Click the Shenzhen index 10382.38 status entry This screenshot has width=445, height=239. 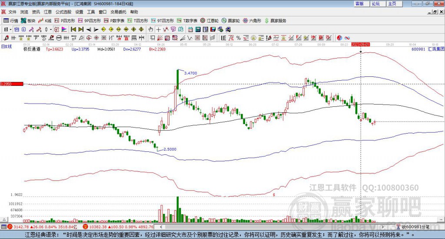click(x=118, y=227)
